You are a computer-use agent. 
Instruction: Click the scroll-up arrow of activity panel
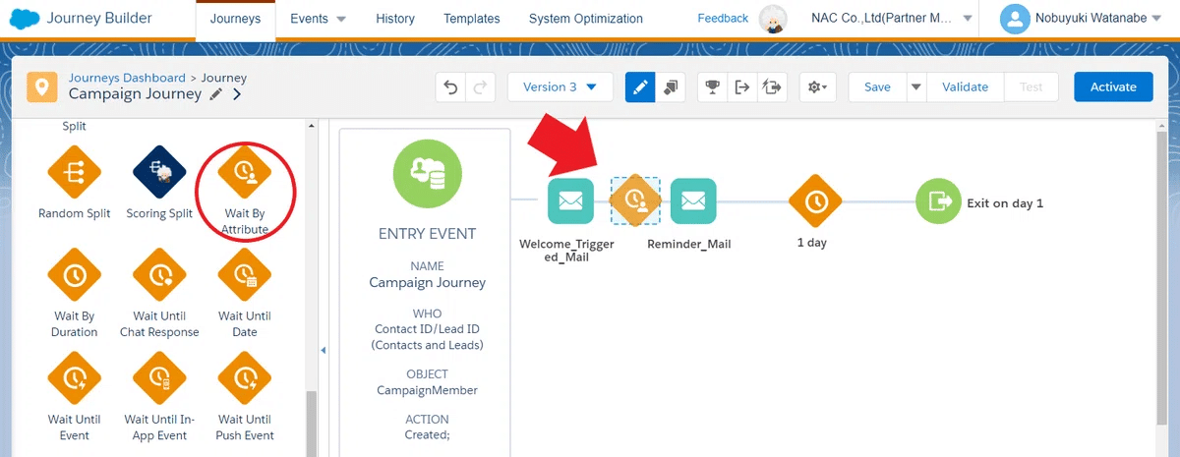312,126
